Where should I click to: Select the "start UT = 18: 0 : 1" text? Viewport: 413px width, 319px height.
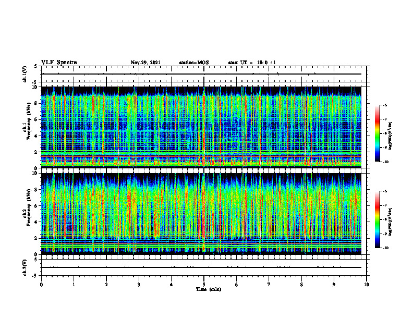click(252, 63)
